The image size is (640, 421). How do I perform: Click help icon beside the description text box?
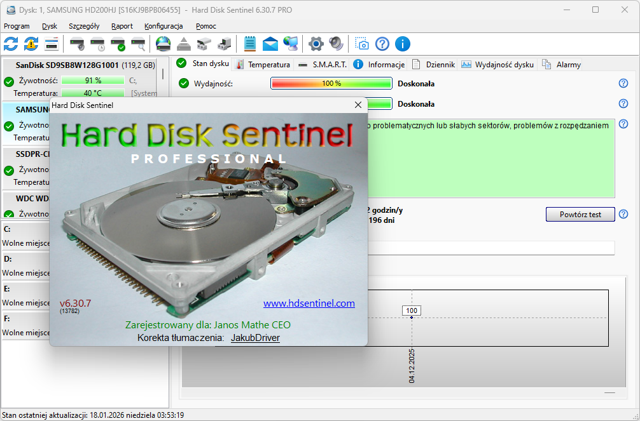[623, 124]
